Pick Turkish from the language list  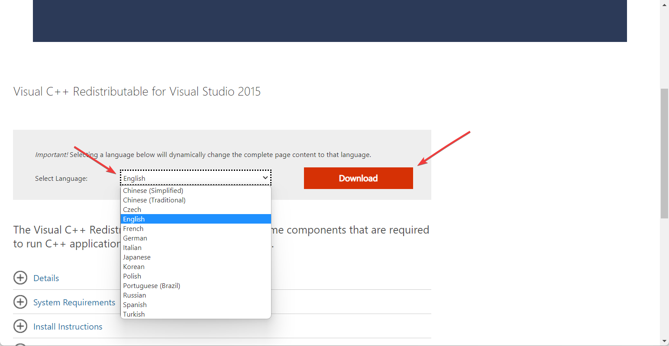click(x=196, y=314)
